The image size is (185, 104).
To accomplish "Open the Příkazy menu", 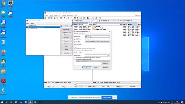I will 56,15.
